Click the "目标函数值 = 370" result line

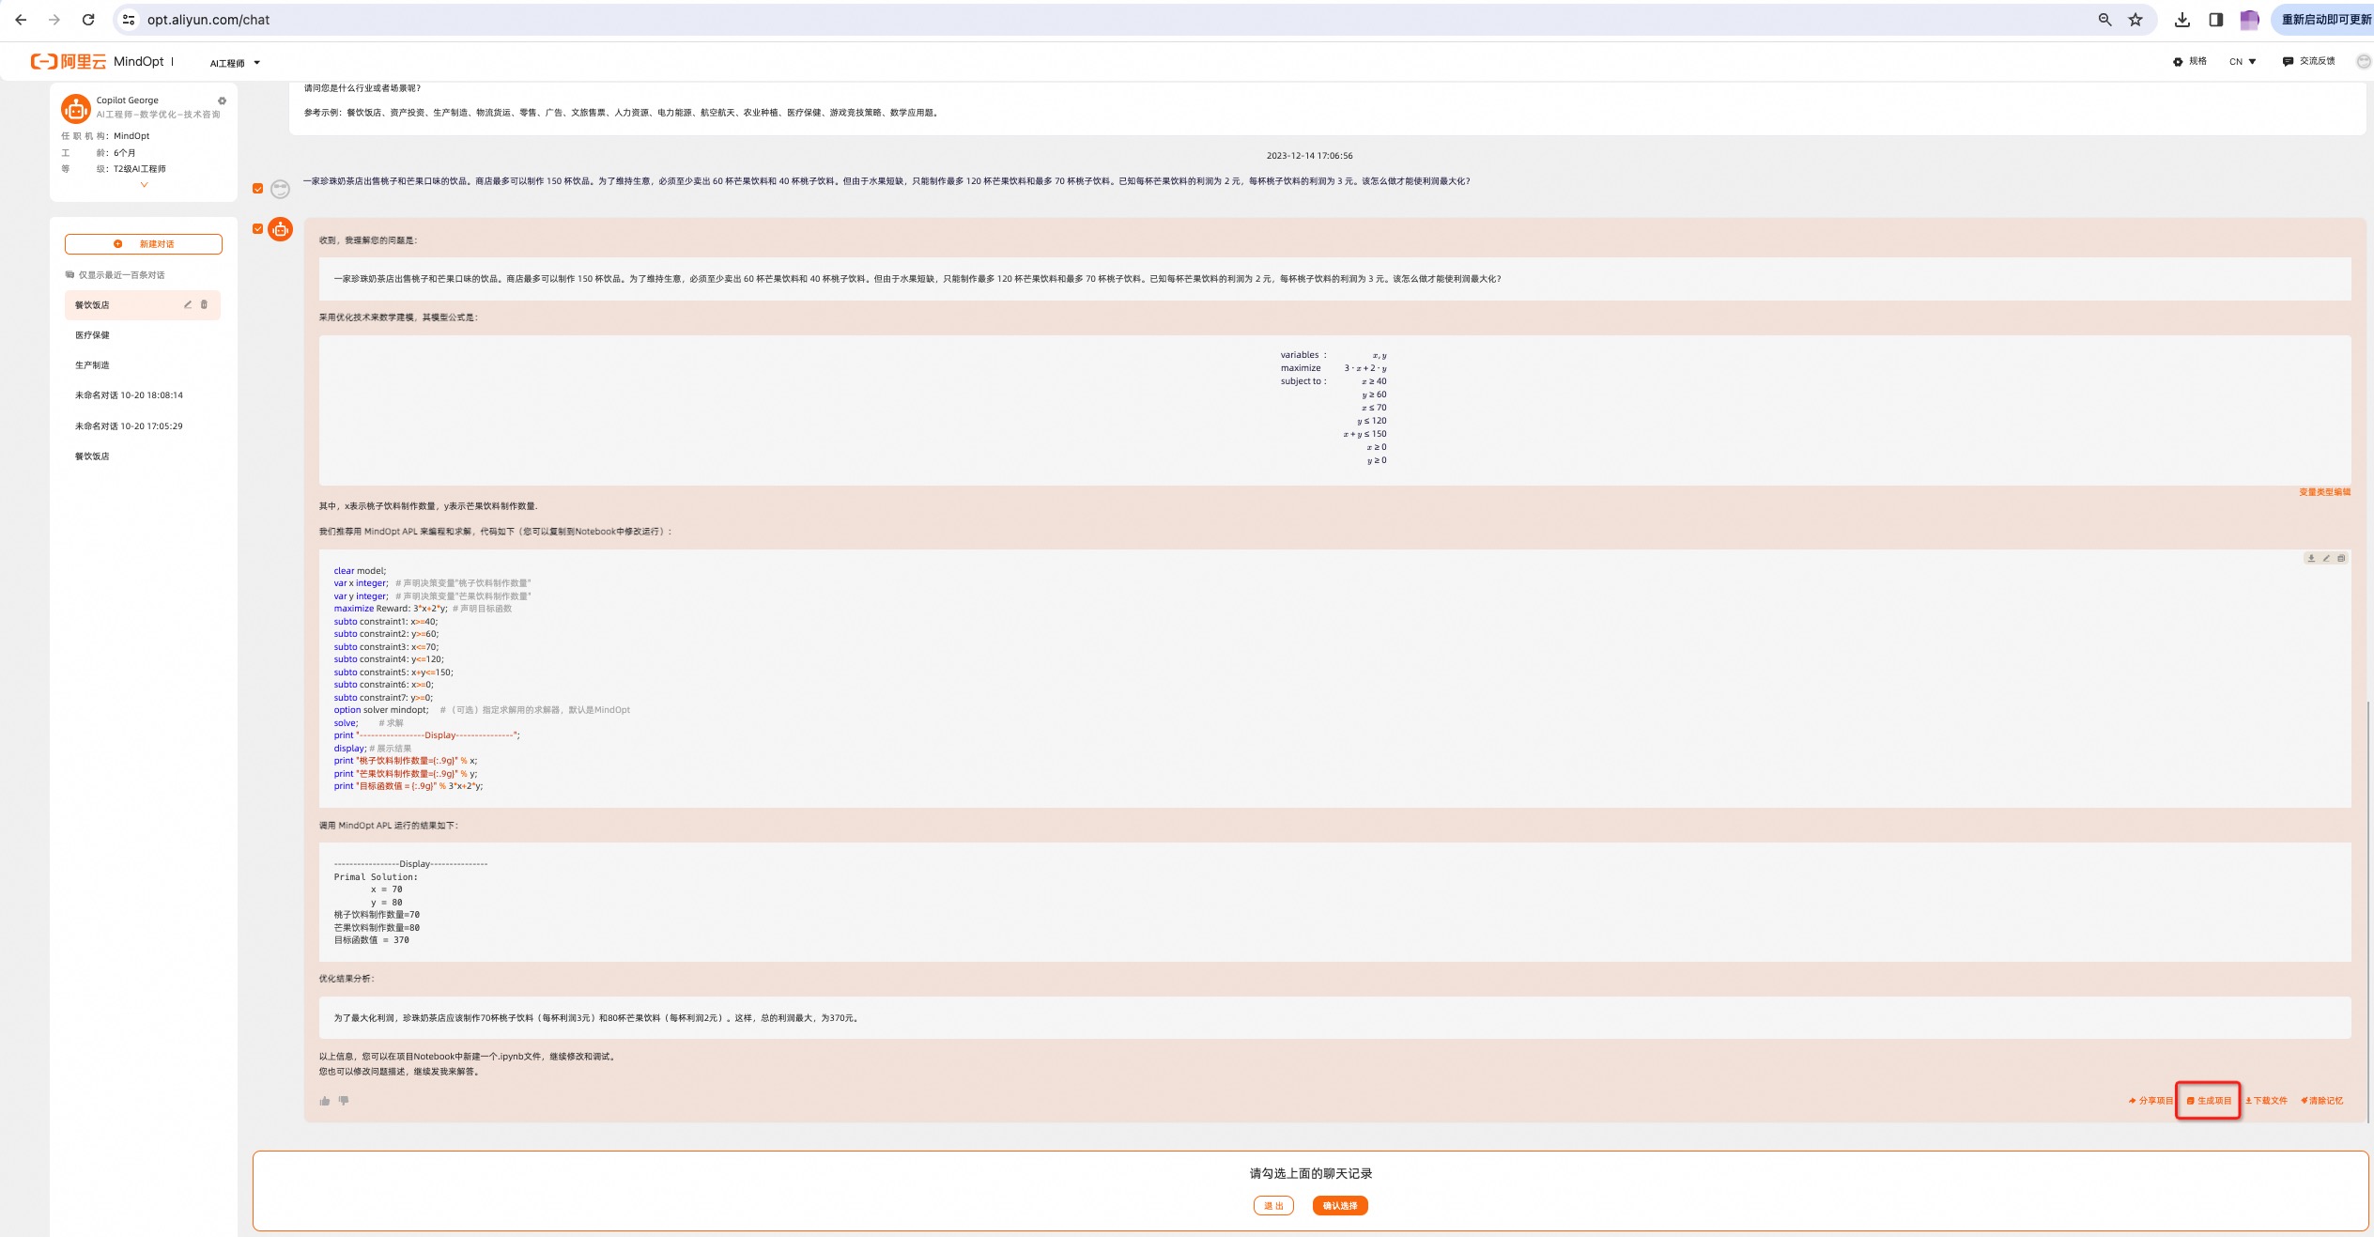tap(371, 940)
